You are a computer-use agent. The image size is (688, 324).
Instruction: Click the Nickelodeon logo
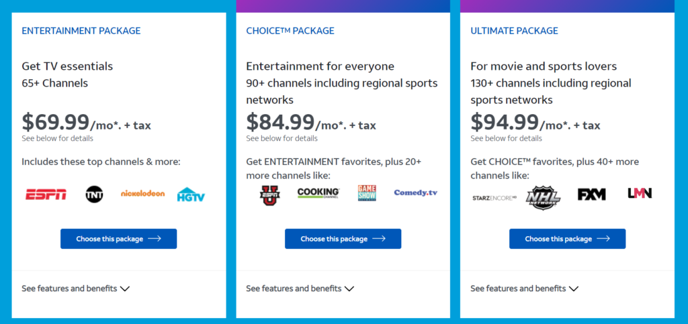coord(142,193)
